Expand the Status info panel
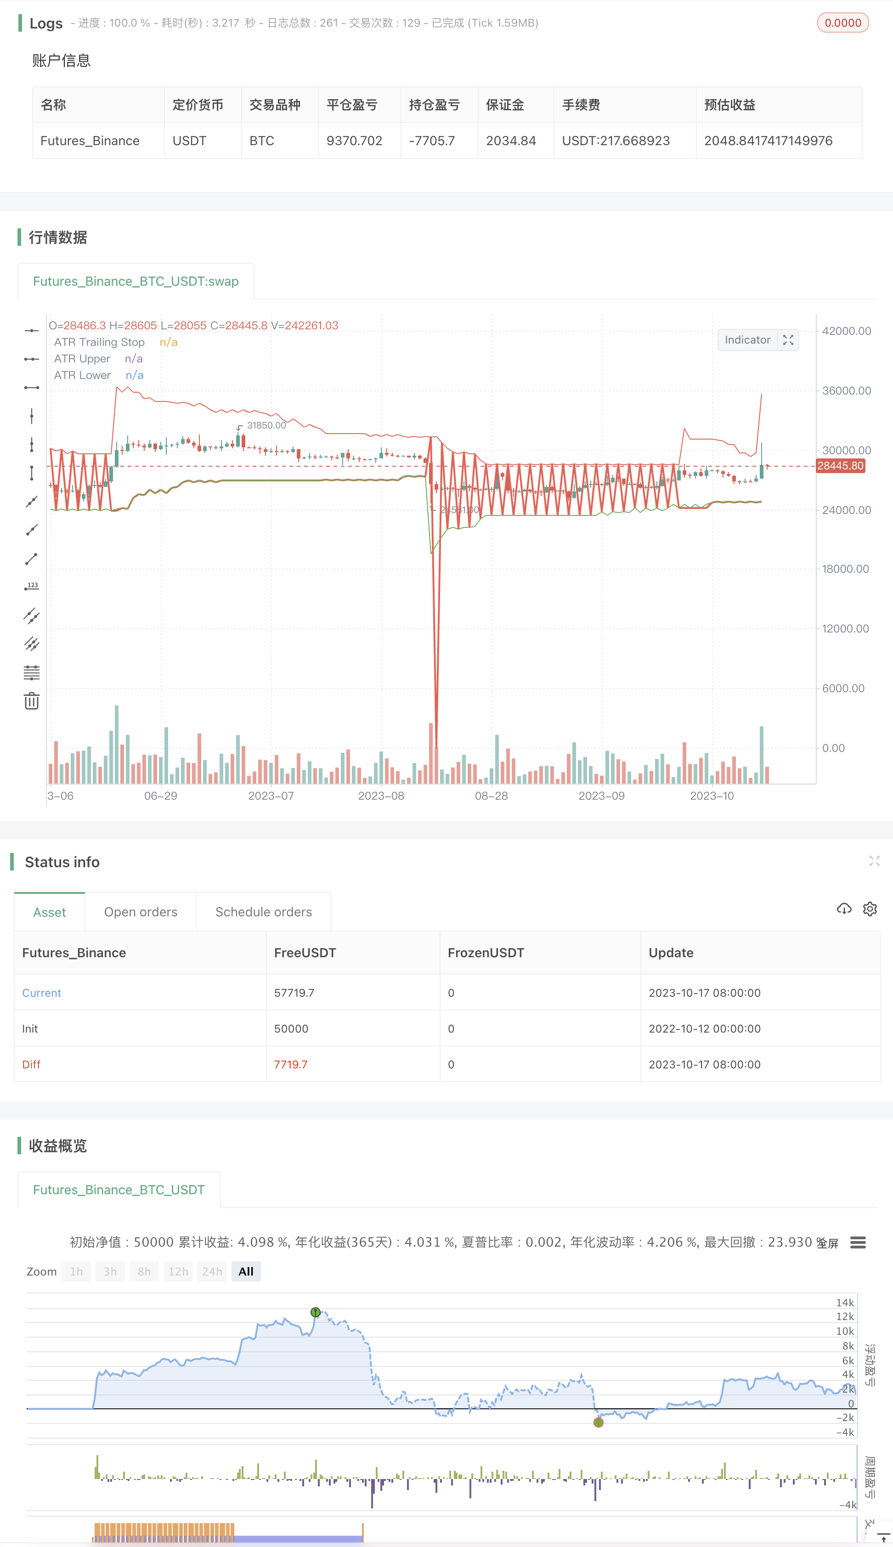This screenshot has width=893, height=1547. 874,861
